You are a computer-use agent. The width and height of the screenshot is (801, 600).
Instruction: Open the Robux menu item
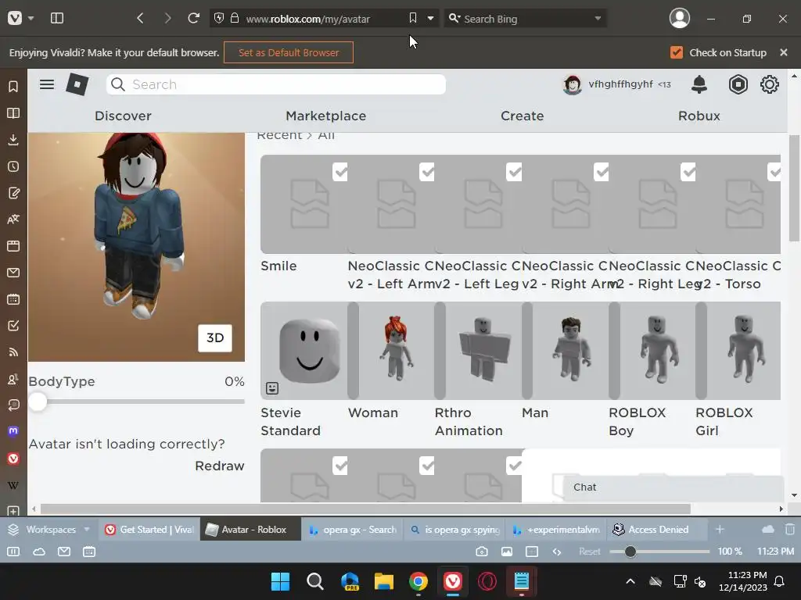tap(699, 116)
